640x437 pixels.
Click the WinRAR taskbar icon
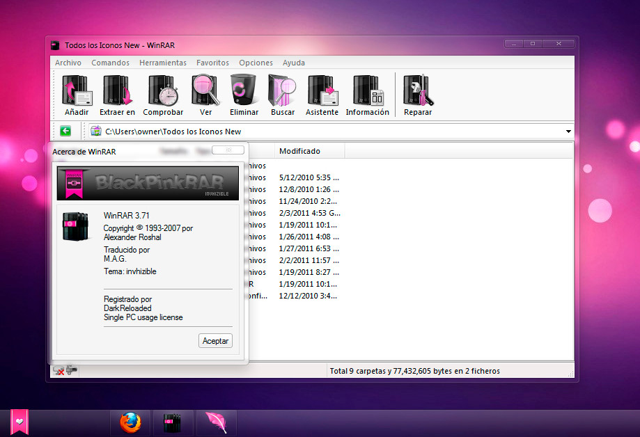[x=172, y=424]
